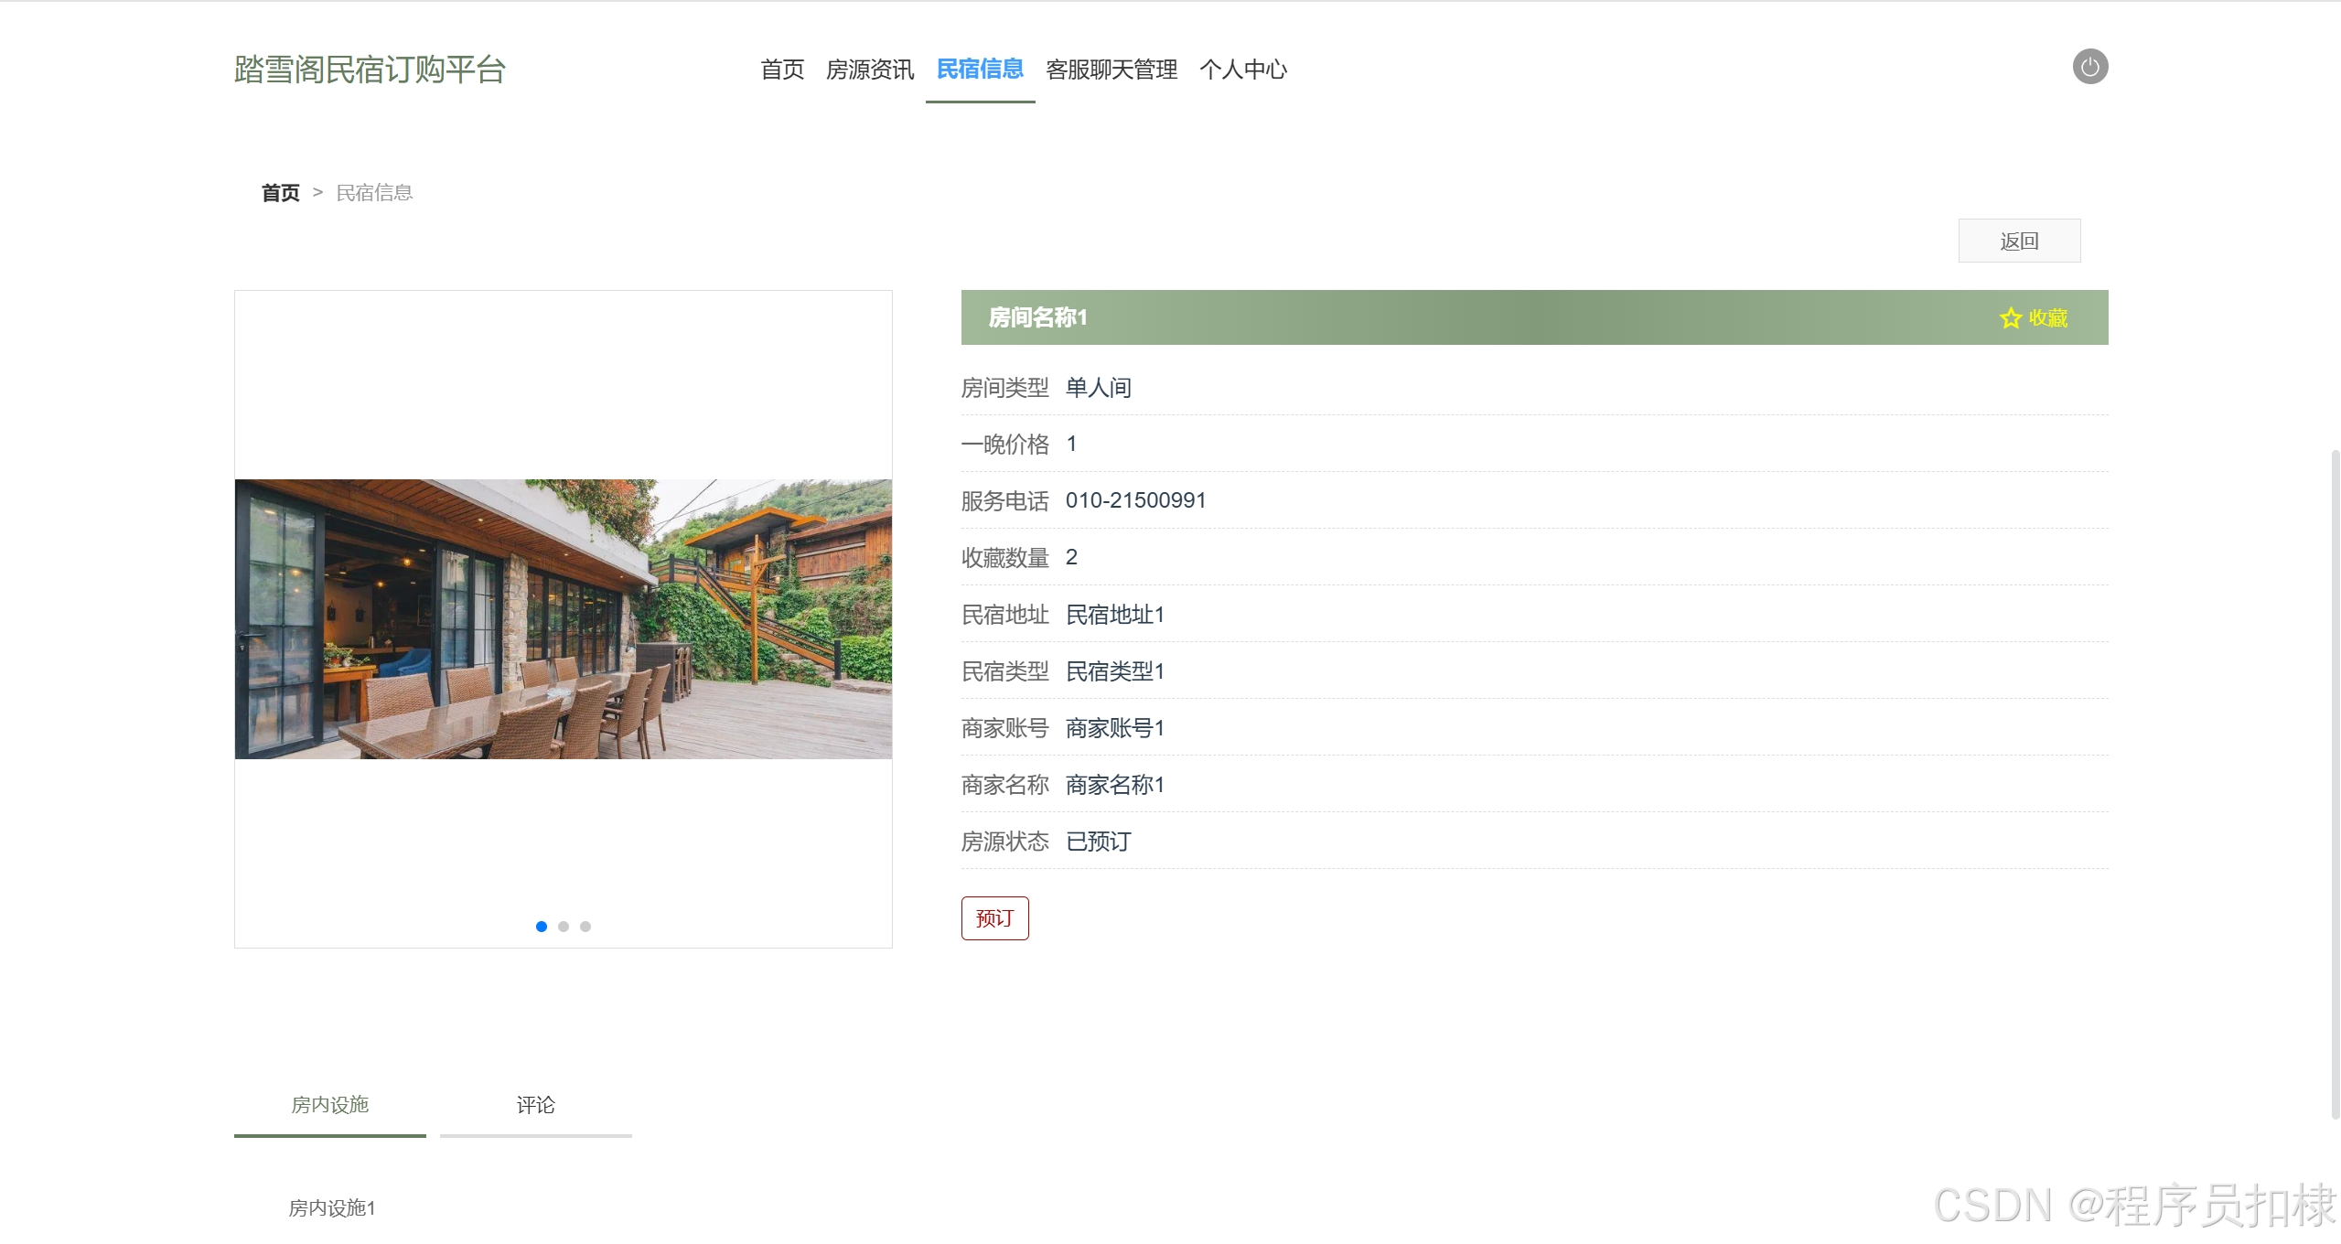
Task: Open 客服聊天管理 menu item
Action: pyautogui.click(x=1111, y=70)
